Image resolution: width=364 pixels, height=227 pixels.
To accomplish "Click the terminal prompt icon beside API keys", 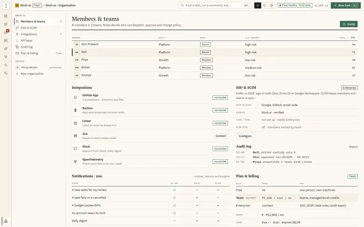I will (x=17, y=40).
